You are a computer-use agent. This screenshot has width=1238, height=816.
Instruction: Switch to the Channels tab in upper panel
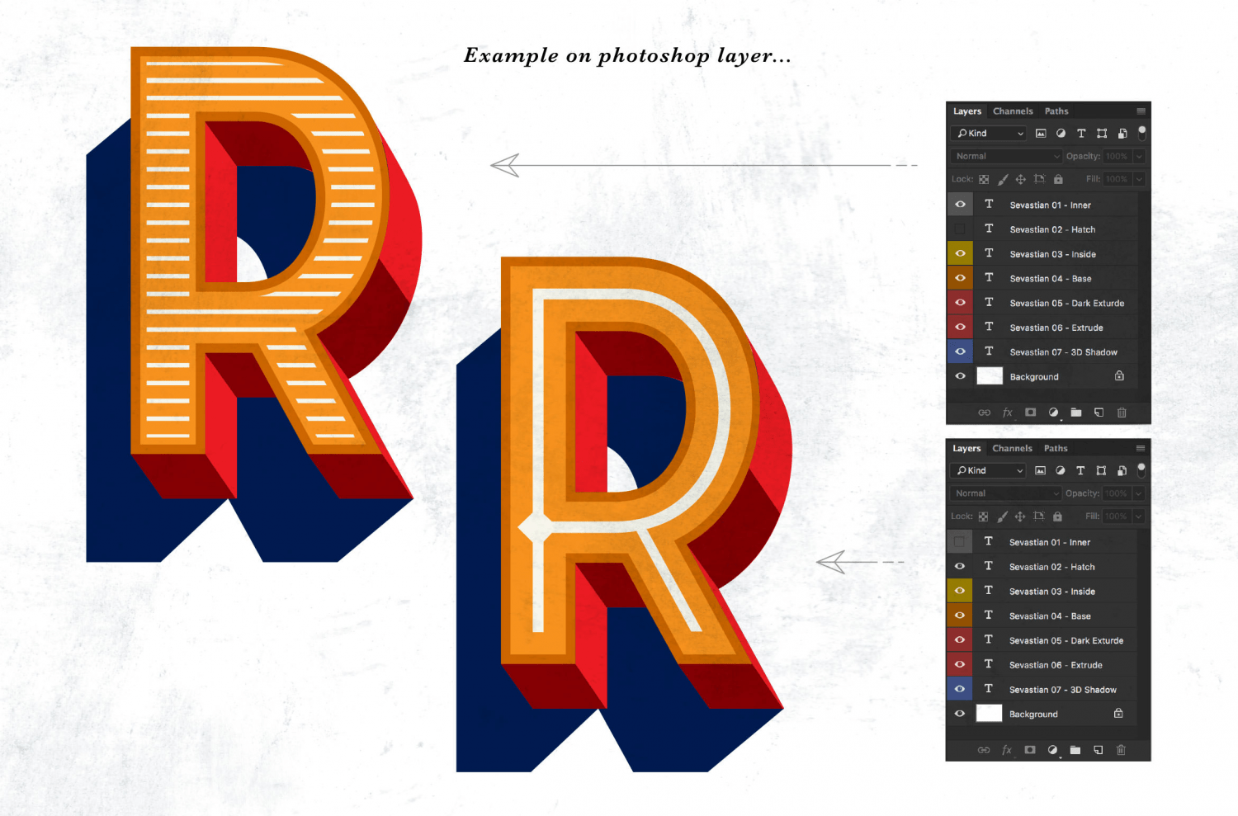coord(1013,111)
